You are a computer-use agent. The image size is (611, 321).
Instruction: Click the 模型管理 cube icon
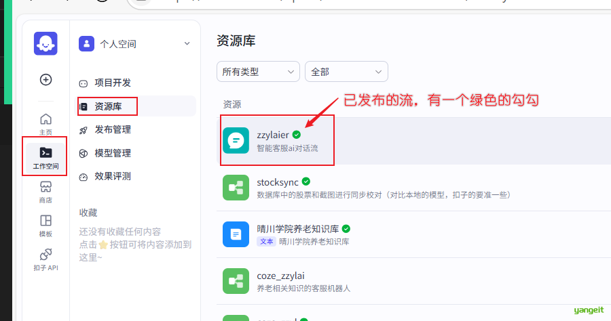click(84, 154)
